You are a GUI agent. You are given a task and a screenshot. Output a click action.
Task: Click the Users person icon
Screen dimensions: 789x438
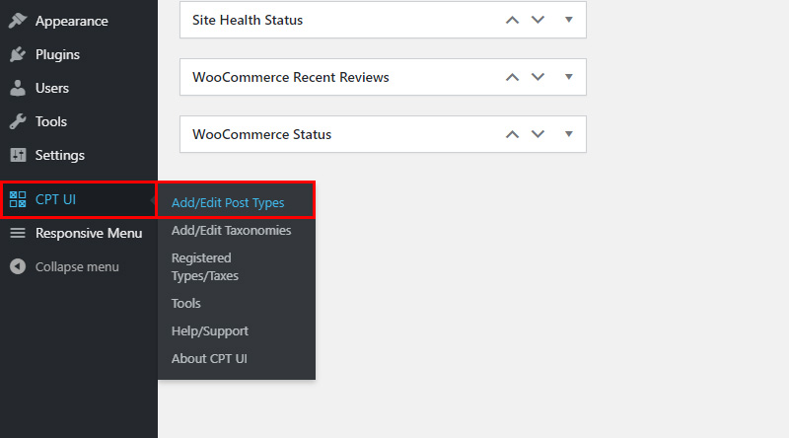point(18,88)
